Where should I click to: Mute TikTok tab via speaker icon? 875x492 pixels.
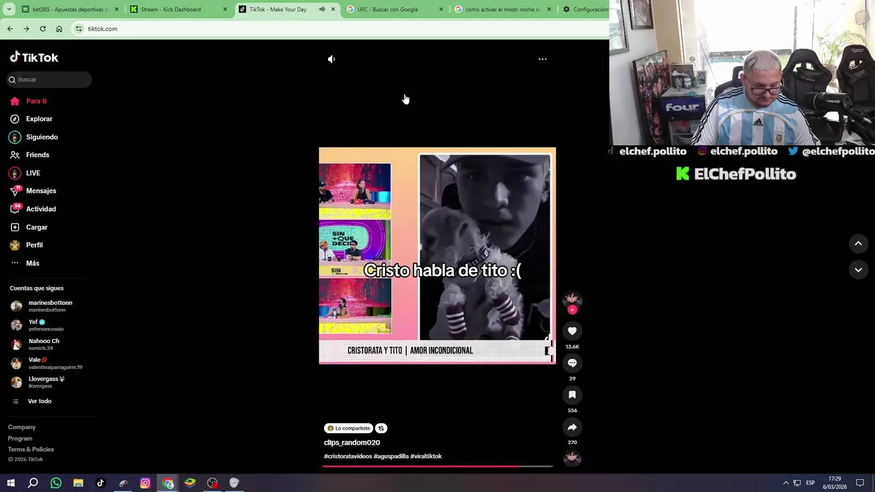[322, 10]
